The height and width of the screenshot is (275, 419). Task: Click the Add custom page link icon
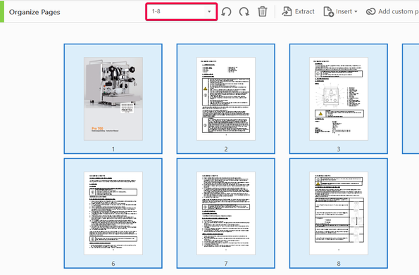point(370,12)
